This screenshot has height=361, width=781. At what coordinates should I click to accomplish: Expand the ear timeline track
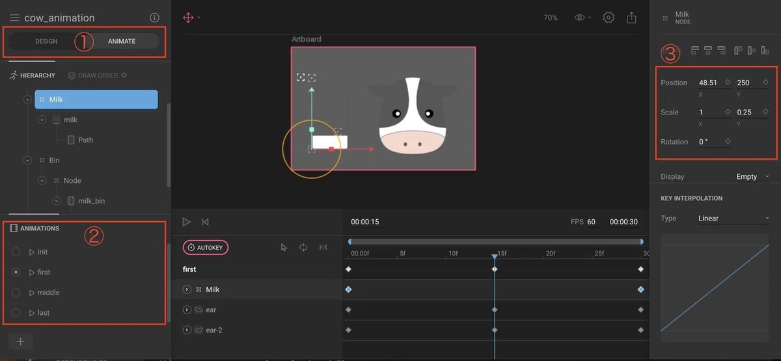coord(187,310)
